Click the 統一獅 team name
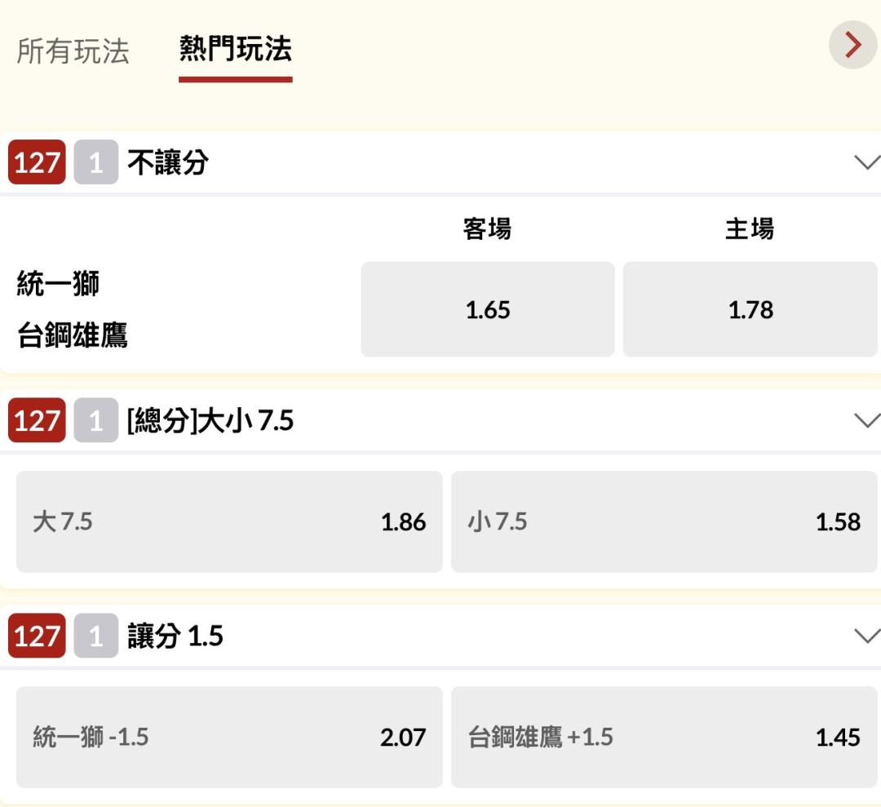The width and height of the screenshot is (881, 807). 59,283
